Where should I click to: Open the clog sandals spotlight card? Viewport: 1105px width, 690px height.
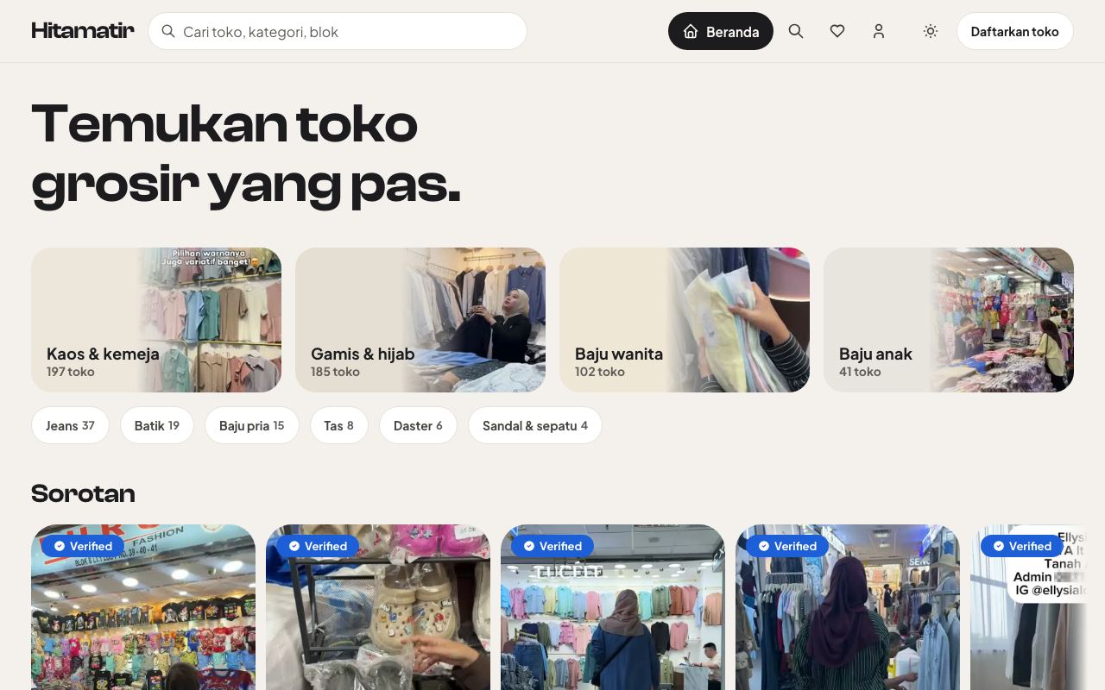[378, 607]
